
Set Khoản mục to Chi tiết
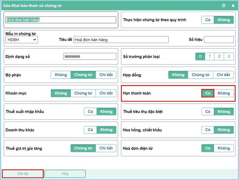pos(106,93)
